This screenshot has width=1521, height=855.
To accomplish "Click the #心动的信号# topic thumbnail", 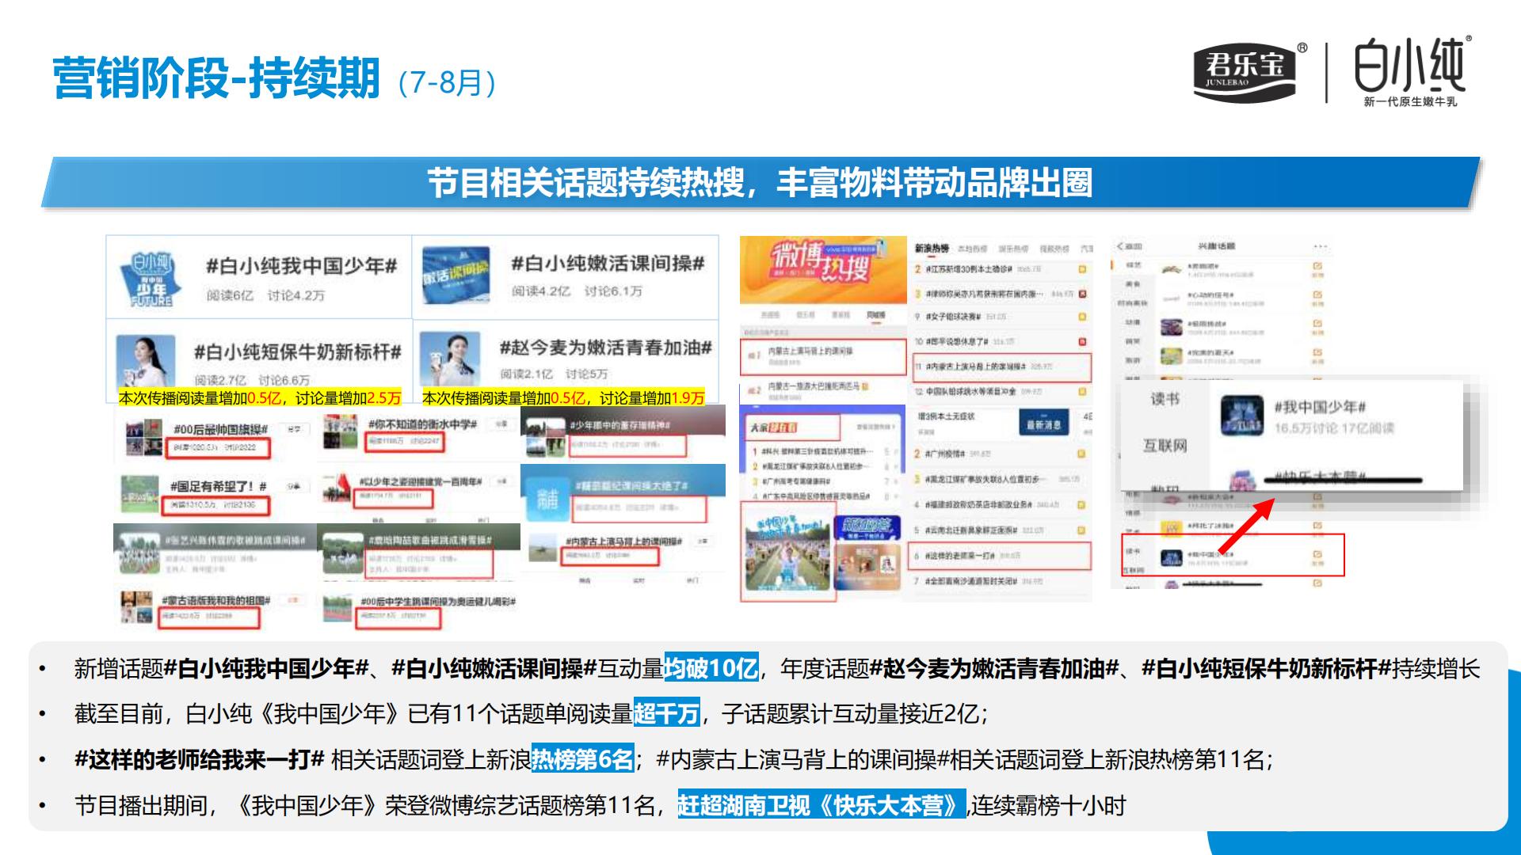I will tap(1171, 300).
